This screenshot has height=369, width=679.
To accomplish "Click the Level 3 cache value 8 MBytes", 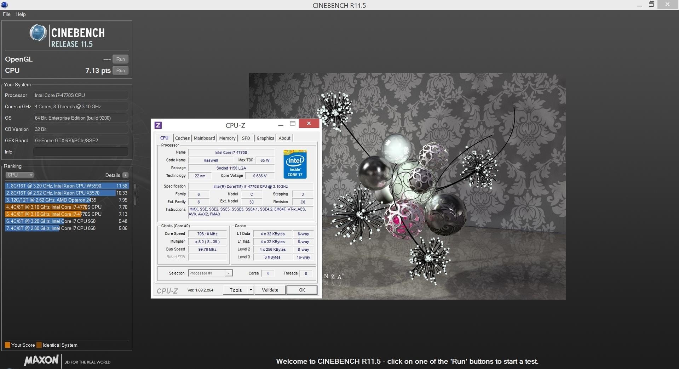I will click(x=272, y=257).
